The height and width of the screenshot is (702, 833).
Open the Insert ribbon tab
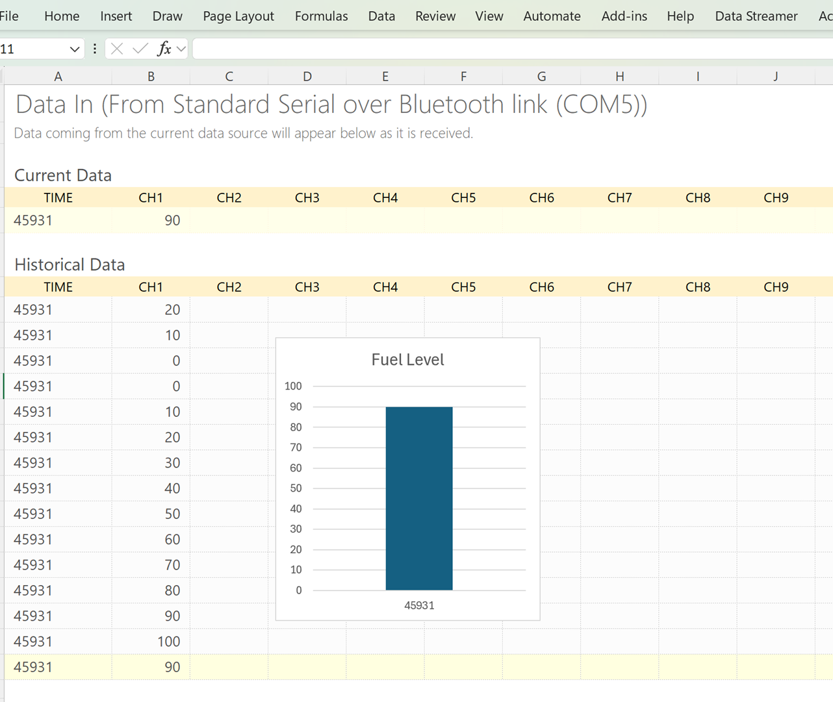116,16
